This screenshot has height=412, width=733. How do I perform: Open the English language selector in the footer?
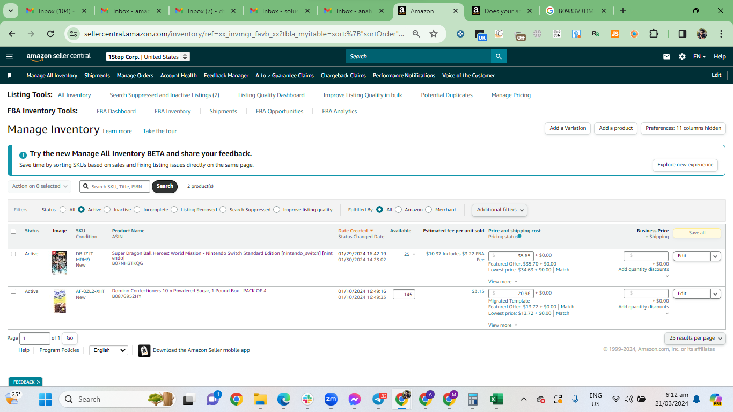pyautogui.click(x=108, y=350)
